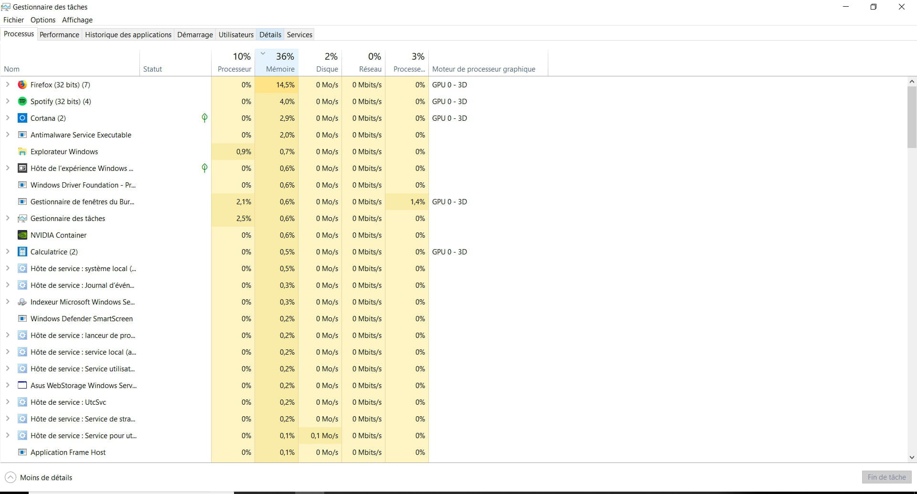Open the Options menu

pyautogui.click(x=43, y=20)
